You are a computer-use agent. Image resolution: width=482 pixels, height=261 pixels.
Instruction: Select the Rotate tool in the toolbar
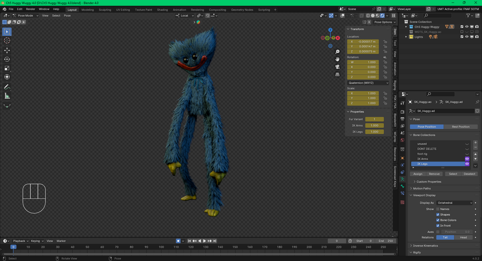7,59
